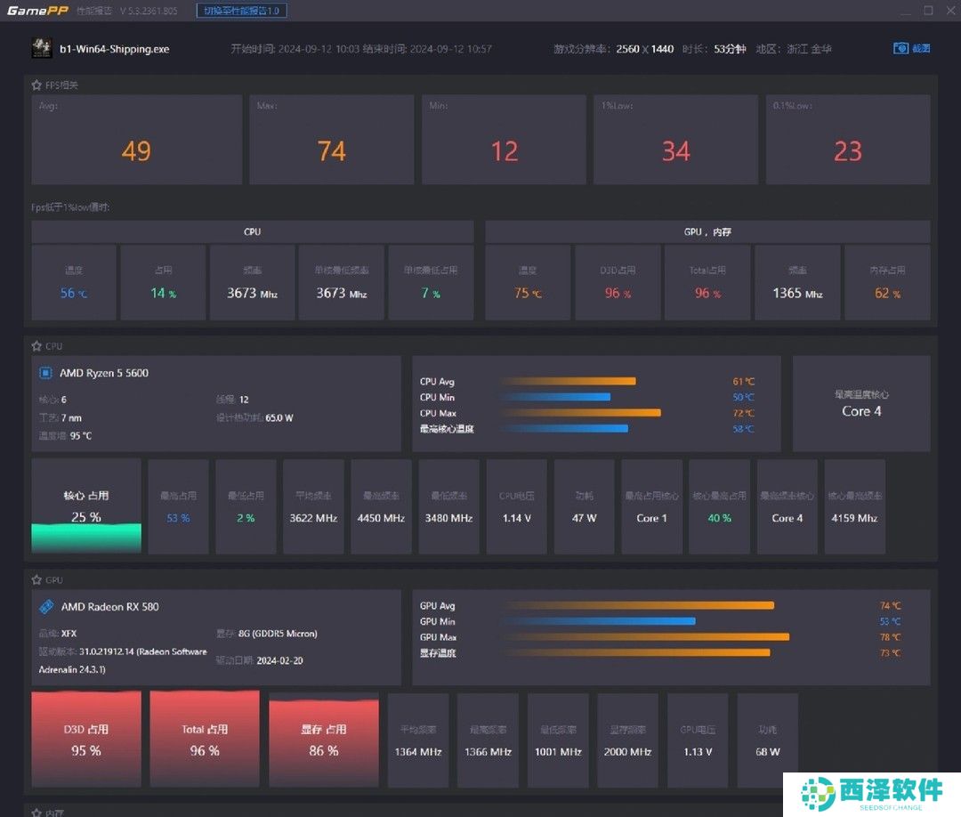Click the 显存占用 86% red tile
961x817 pixels.
click(x=323, y=739)
